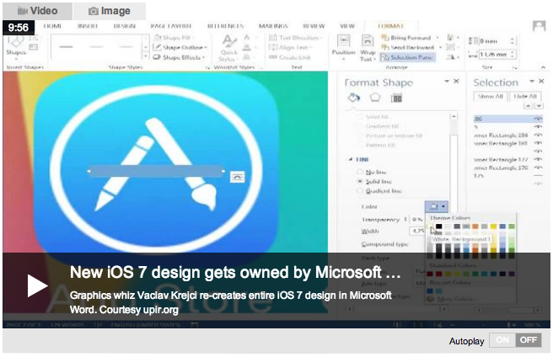Move object down with Selection pane arrow
This screenshot has height=357, width=553.
(x=539, y=106)
